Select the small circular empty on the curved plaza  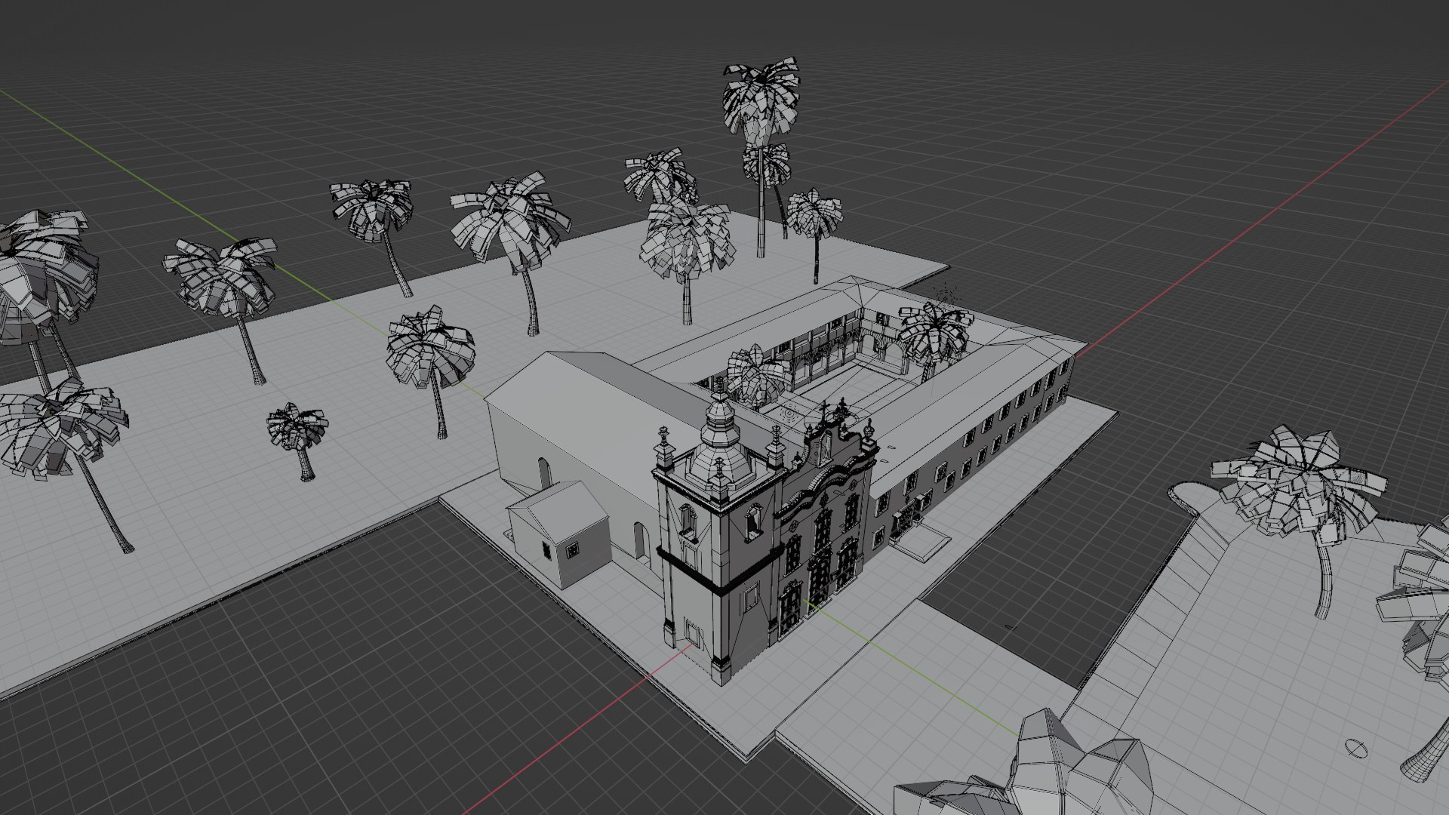[x=1356, y=748]
